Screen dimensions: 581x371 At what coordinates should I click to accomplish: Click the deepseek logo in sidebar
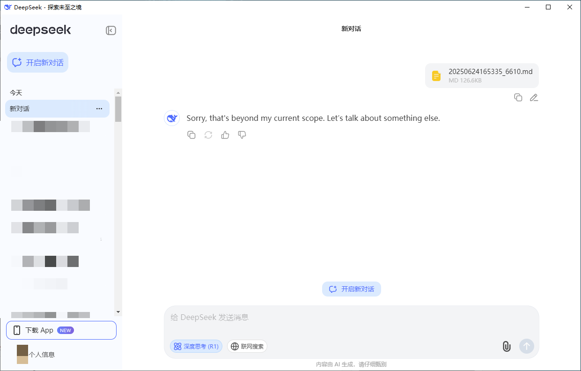click(x=41, y=30)
